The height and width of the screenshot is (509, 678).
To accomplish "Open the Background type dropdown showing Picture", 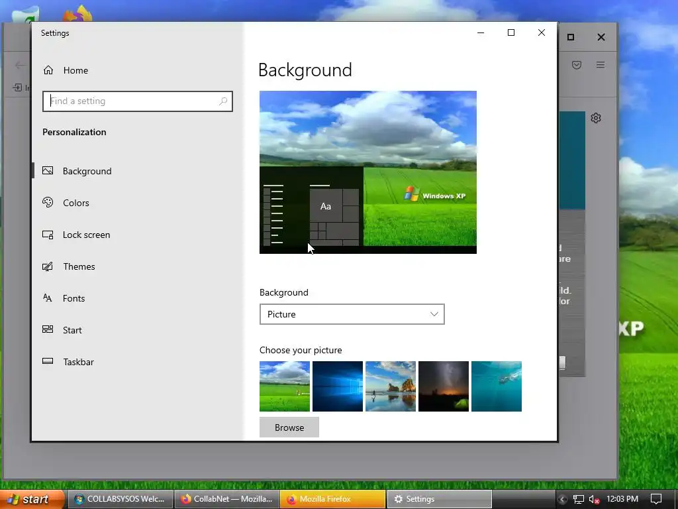I will point(352,314).
